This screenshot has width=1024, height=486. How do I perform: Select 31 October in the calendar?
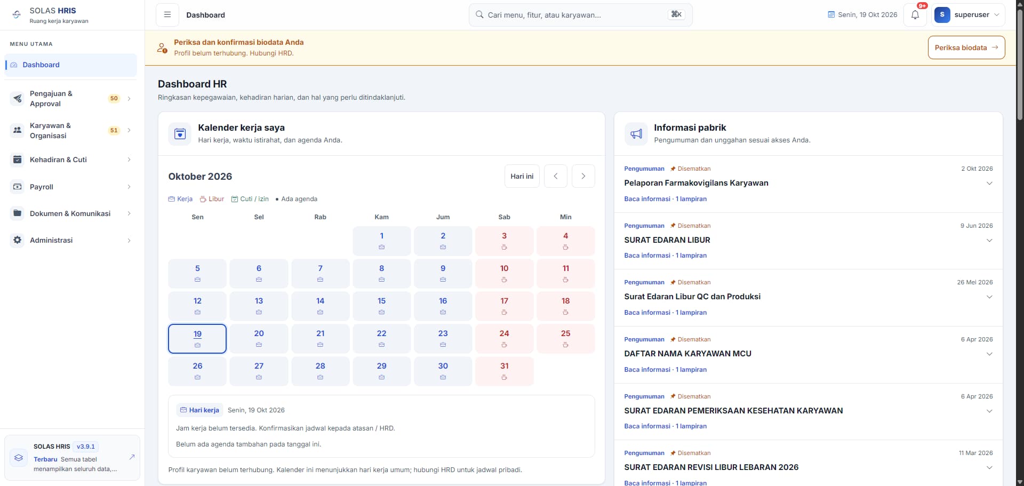pyautogui.click(x=504, y=371)
